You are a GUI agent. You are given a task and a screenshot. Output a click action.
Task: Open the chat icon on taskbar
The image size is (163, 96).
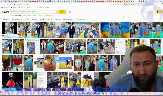point(72,93)
